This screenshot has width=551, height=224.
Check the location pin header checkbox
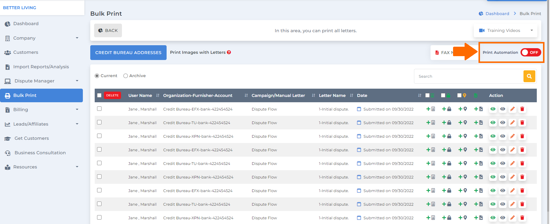[460, 95]
